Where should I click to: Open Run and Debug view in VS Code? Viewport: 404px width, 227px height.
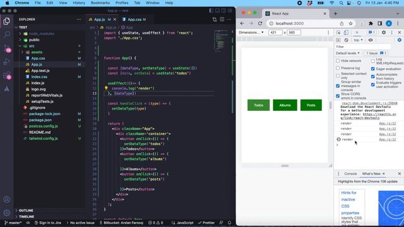pyautogui.click(x=7, y=62)
